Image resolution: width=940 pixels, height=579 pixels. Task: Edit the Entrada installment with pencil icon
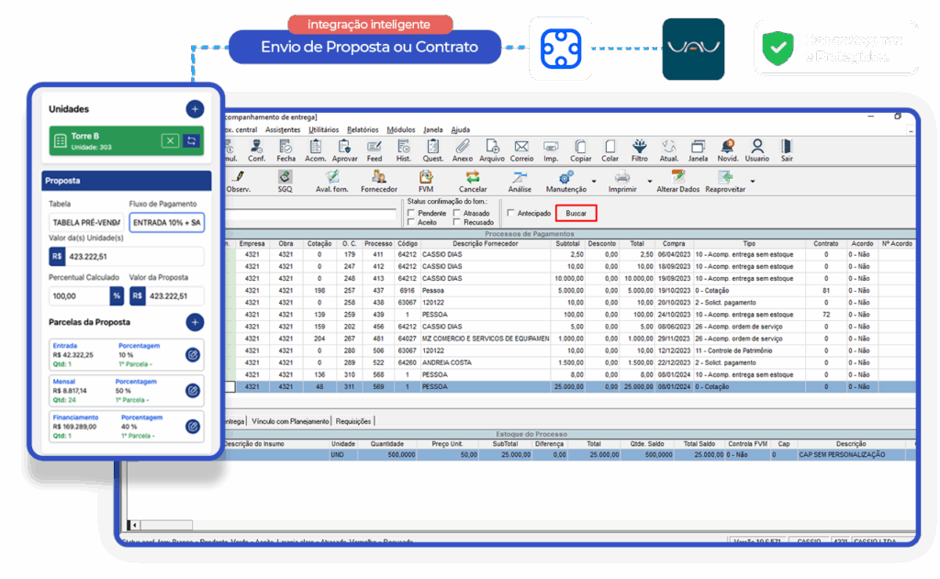click(192, 354)
